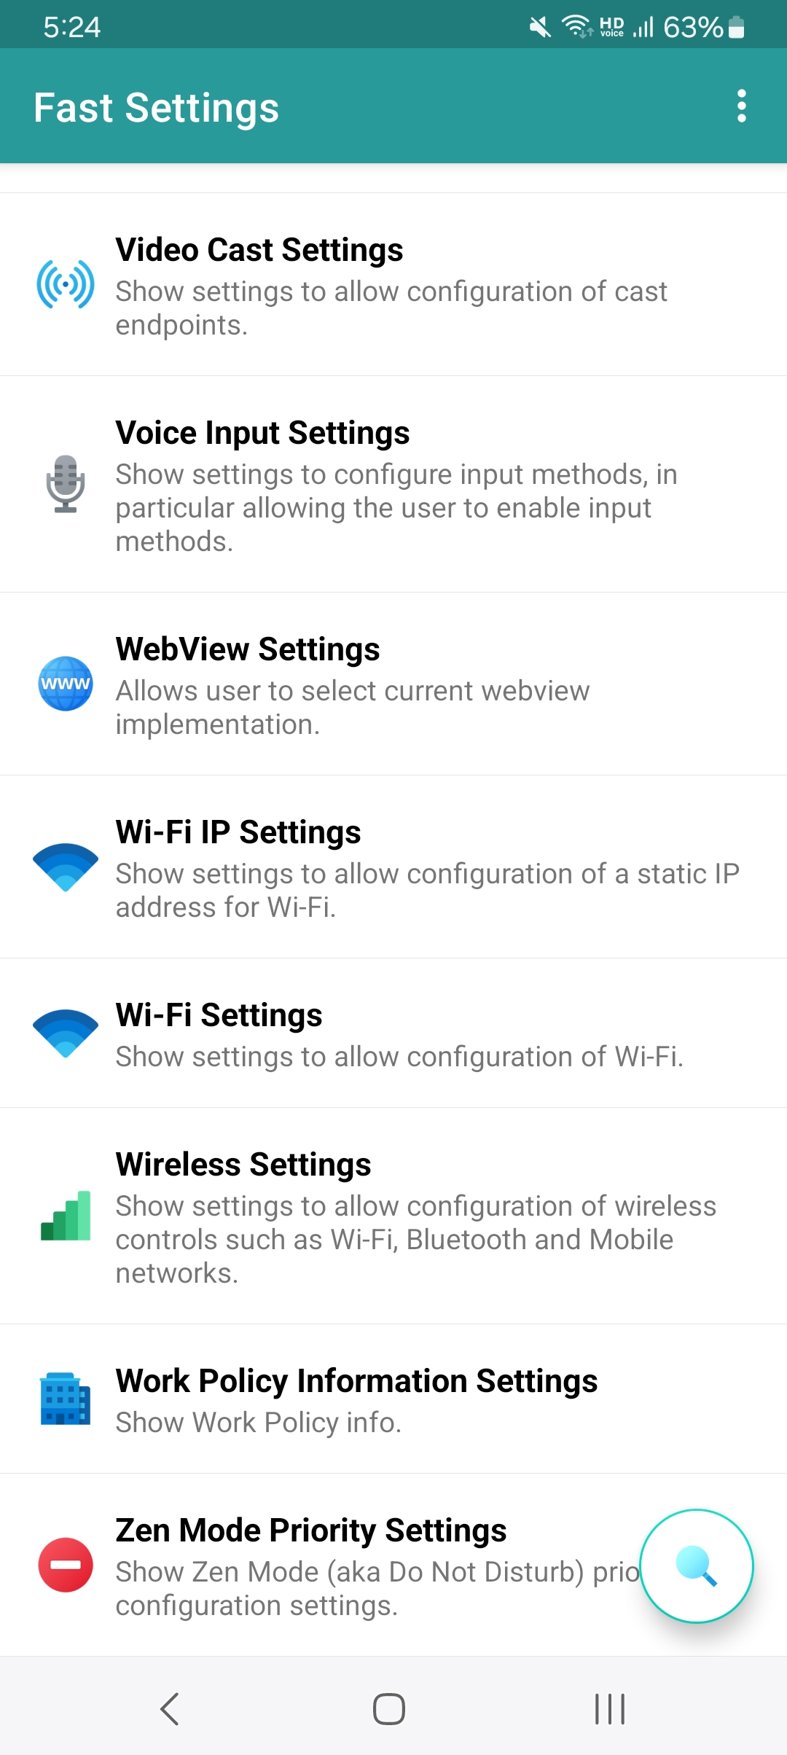
Task: Open Wireless Settings entry
Action: (243, 1165)
